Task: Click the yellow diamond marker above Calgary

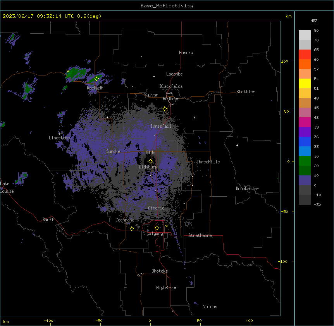Action: click(157, 228)
